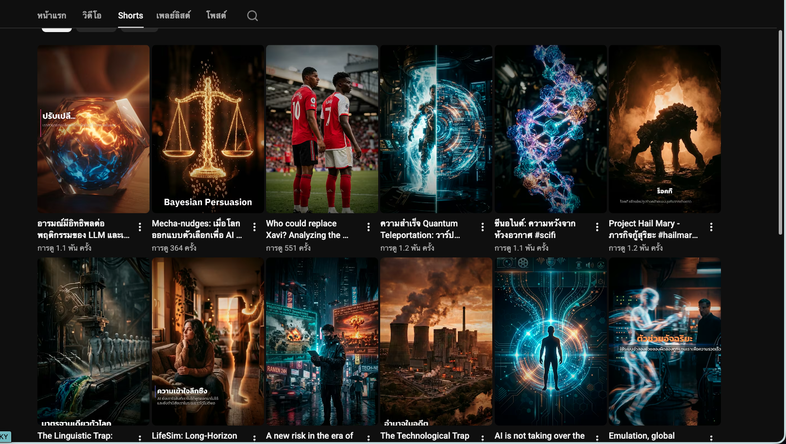Open the เพลย์ลิสต์ tab
This screenshot has width=786, height=444.
(173, 16)
